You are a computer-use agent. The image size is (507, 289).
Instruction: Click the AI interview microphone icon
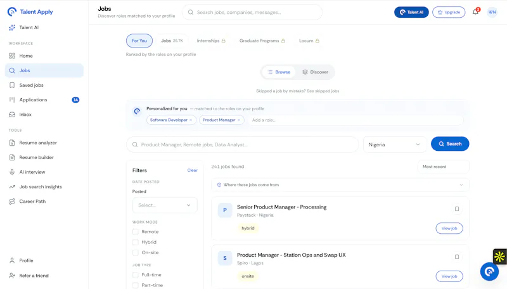pos(12,172)
